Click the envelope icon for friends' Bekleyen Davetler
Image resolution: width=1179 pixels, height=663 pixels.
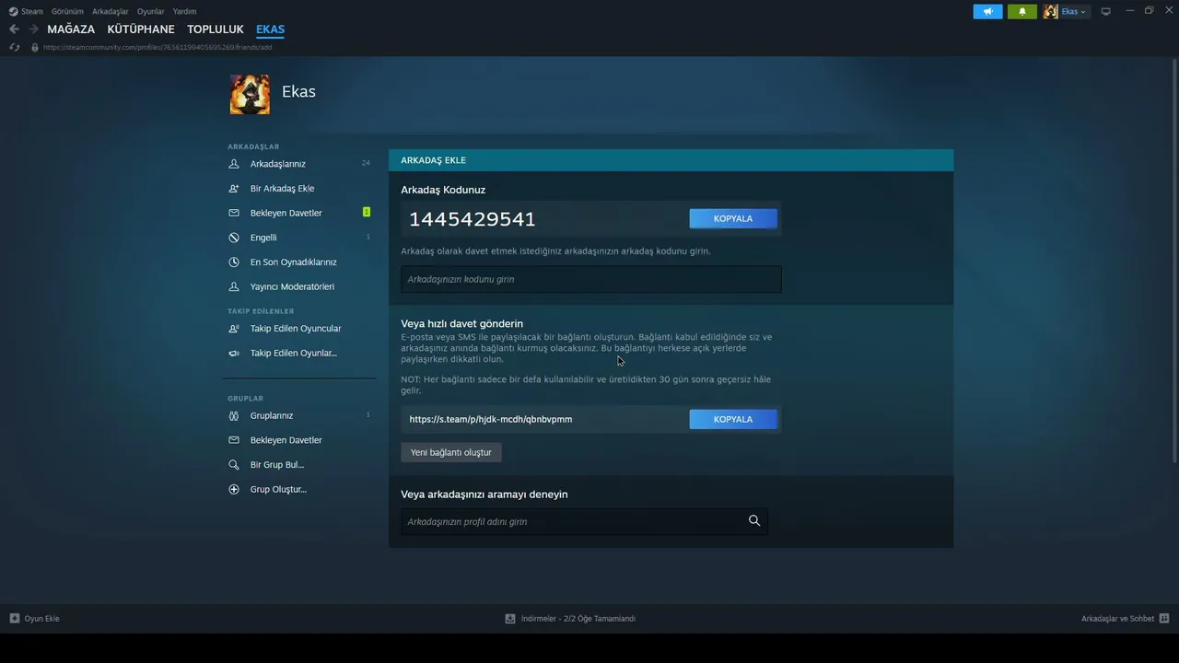(x=234, y=213)
